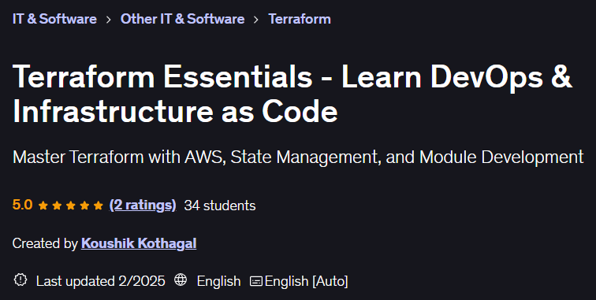Open the IT & Software breadcrumb
This screenshot has height=300, width=596.
(x=54, y=19)
